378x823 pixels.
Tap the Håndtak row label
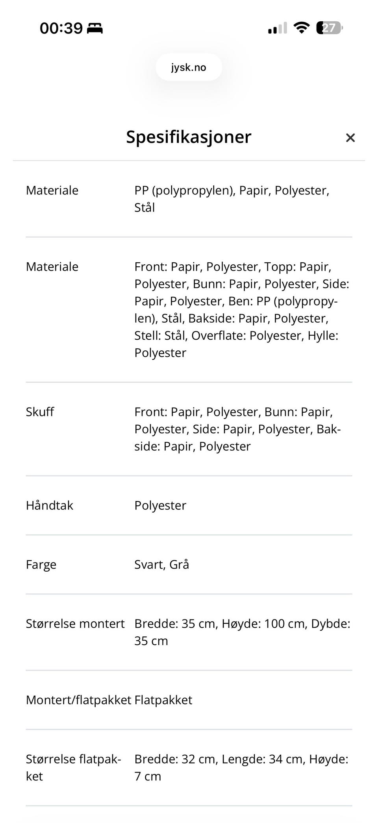pos(50,505)
